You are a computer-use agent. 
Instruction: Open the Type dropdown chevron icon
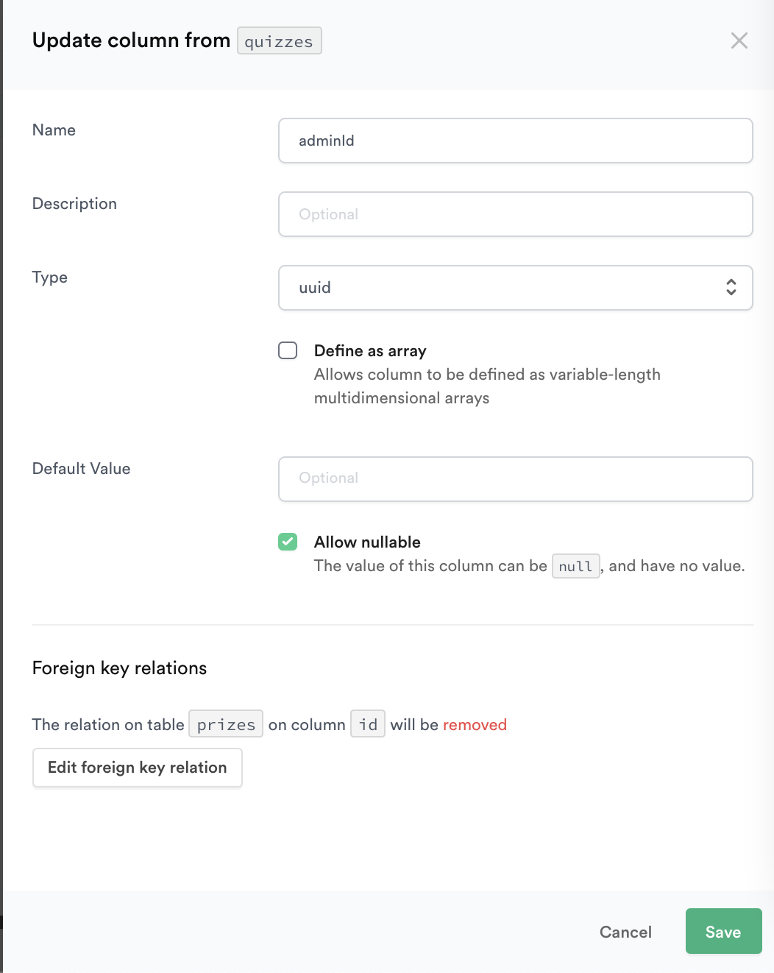pyautogui.click(x=731, y=288)
